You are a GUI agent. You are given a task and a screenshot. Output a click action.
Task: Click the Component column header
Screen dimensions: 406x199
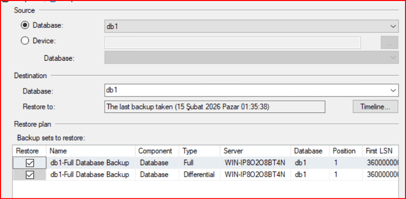[x=155, y=151]
